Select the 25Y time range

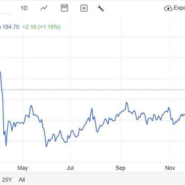click(x=7, y=179)
